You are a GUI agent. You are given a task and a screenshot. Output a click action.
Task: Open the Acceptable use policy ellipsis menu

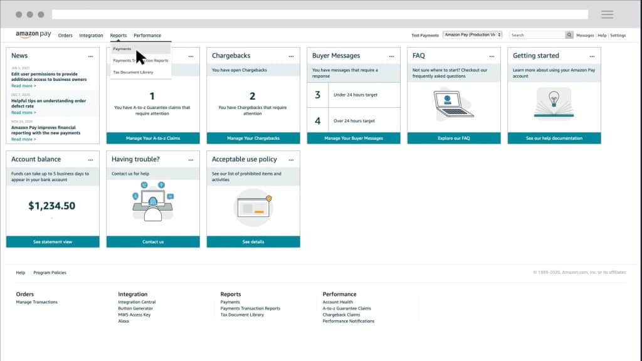291,160
